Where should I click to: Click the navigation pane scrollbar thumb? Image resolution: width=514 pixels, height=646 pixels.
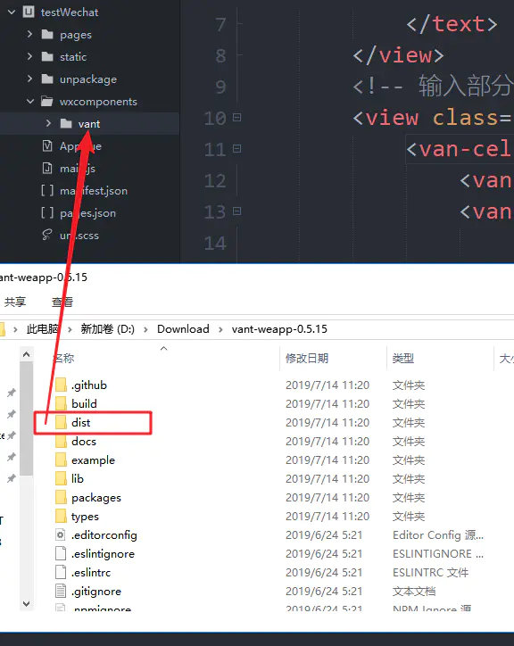(27, 418)
